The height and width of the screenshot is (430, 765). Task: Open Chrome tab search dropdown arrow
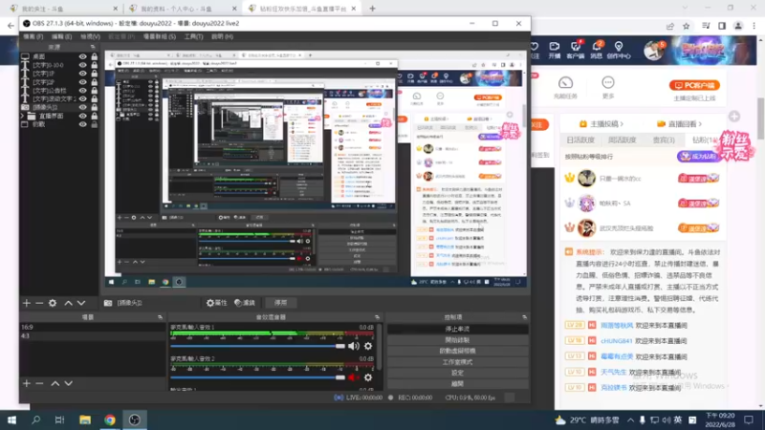[x=685, y=9]
